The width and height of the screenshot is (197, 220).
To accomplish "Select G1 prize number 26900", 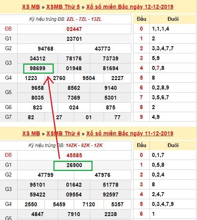I will click(74, 165).
